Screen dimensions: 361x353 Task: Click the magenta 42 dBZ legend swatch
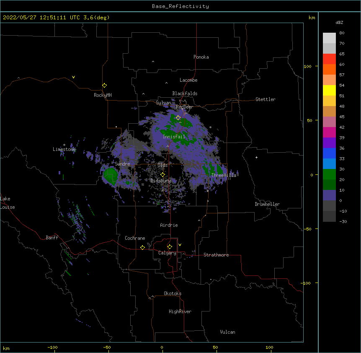329,132
